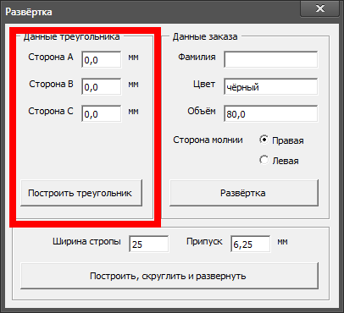Screen dimensions: 344x313
Task: Click the Ширина стропы label
Action: [x=86, y=242]
